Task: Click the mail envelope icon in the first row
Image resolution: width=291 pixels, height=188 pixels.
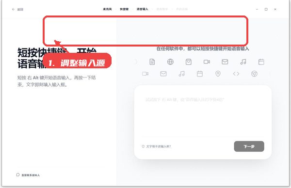Action: (x=225, y=62)
